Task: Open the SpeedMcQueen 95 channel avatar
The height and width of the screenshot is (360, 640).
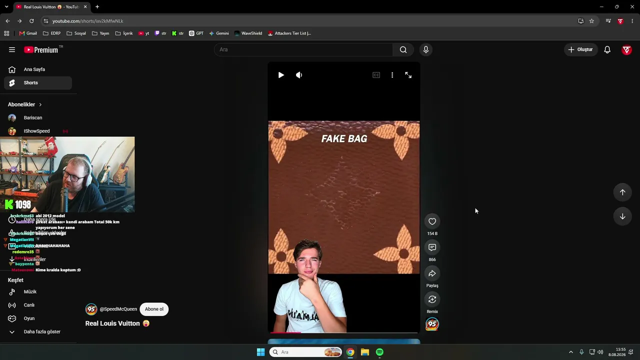Action: point(91,309)
